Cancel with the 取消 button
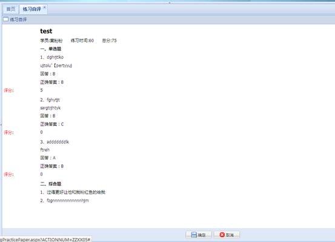Image resolution: width=335 pixels, height=242 pixels. (227, 235)
